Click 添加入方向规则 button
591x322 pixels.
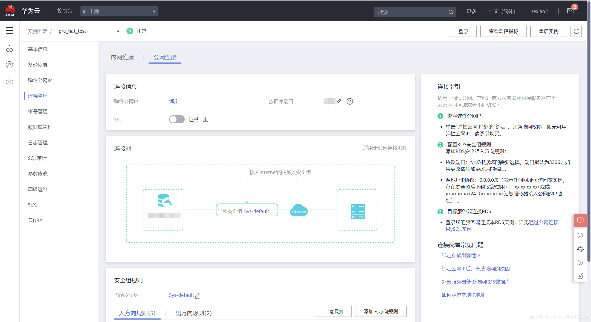[x=381, y=311]
